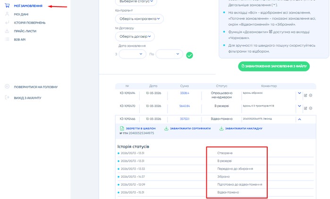The width and height of the screenshot is (330, 199).
Task: Click the return arrow icon for ІСТОРІЯ ПОВЕРНЕНЬ
Action: (7, 22)
